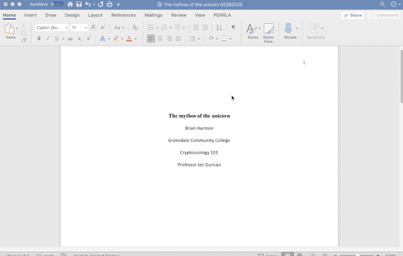Image resolution: width=403 pixels, height=256 pixels.
Task: Increase the paragraph indent
Action: coord(205,27)
